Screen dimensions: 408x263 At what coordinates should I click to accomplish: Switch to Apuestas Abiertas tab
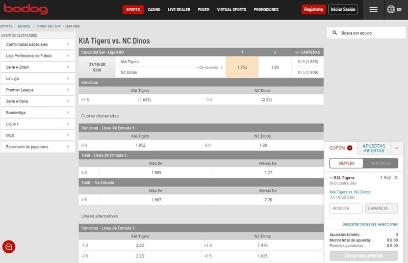[373, 148]
